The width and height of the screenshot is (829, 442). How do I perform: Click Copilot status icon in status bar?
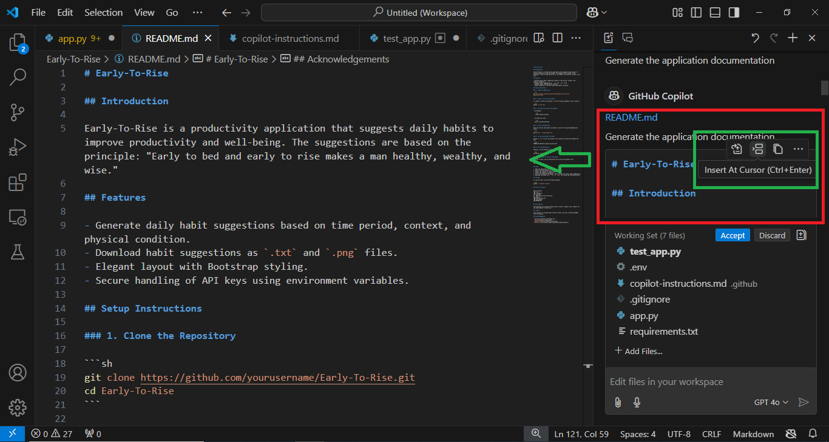(790, 434)
